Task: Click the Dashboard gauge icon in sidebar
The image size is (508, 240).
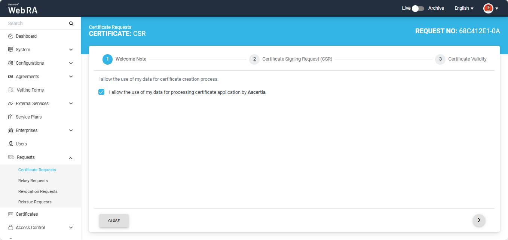Action: [11, 36]
